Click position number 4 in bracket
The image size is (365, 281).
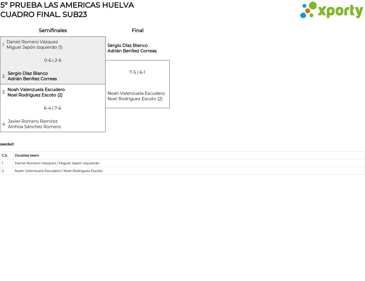[3, 124]
